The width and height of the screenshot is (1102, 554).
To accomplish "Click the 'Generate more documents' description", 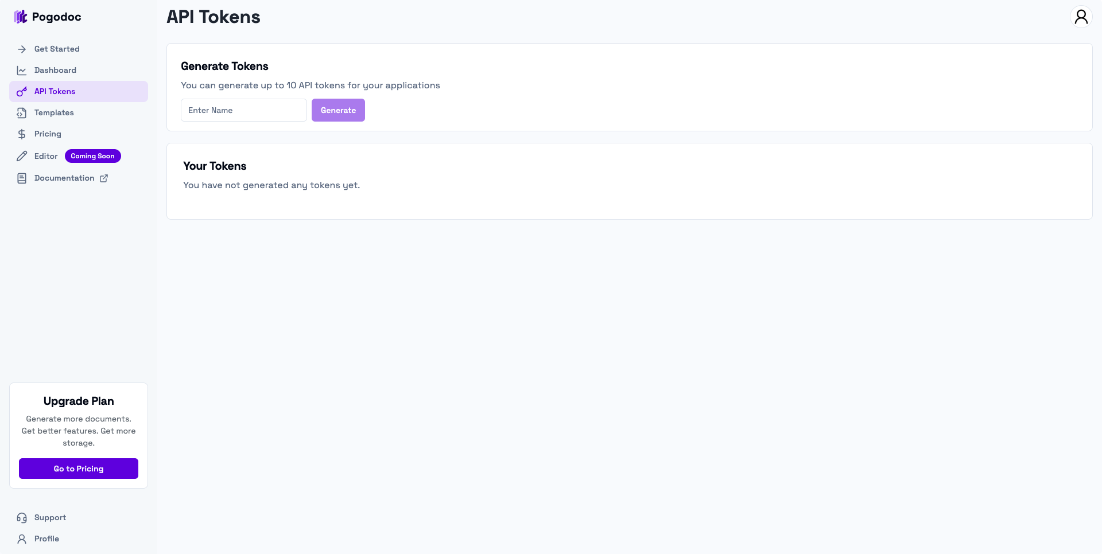I will click(79, 431).
